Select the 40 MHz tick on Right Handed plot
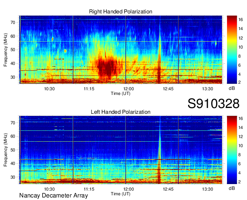This screenshot has height=200, width=247. pos(13,64)
